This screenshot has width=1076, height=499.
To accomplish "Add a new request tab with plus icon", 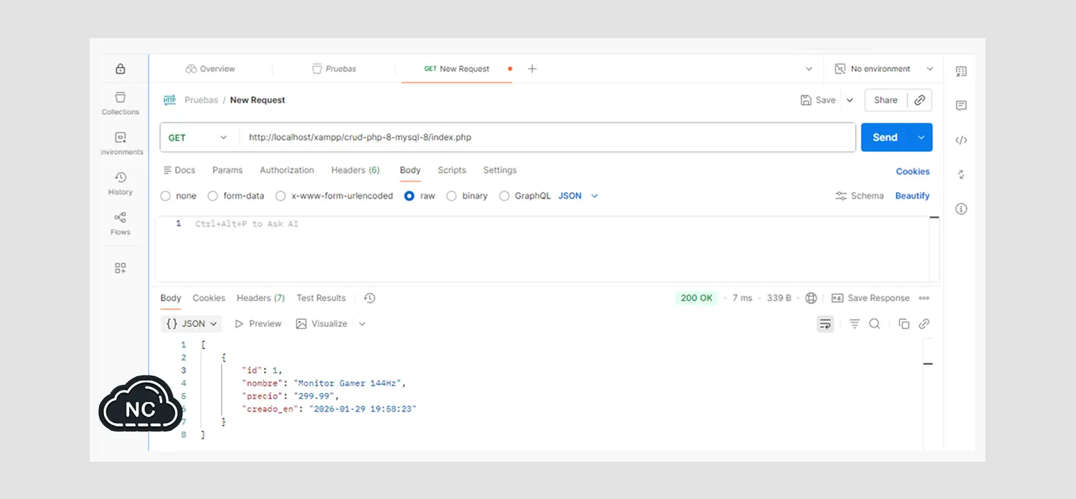I will click(x=532, y=69).
